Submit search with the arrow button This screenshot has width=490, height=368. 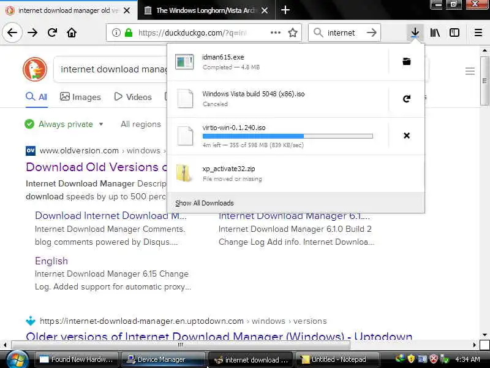372,33
